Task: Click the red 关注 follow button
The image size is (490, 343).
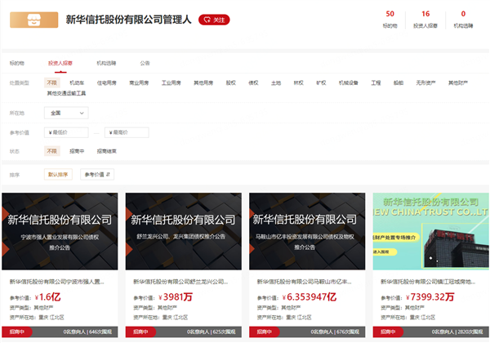Action: 214,20
